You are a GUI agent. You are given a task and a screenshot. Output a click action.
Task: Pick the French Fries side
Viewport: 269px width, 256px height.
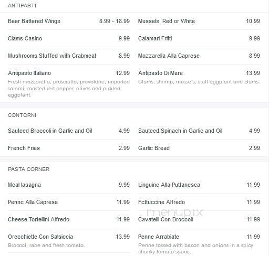click(24, 148)
